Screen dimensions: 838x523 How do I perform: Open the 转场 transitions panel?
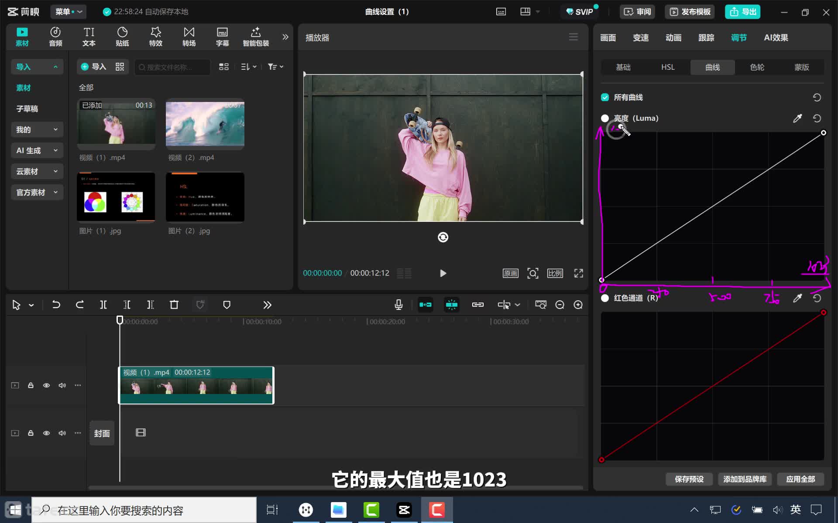tap(189, 37)
